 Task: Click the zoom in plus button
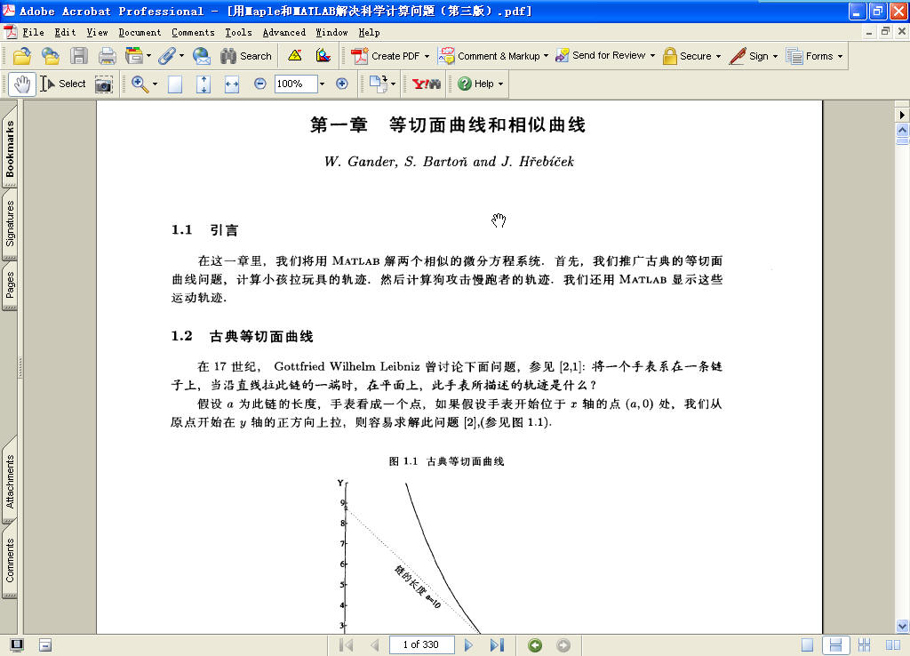click(x=342, y=84)
